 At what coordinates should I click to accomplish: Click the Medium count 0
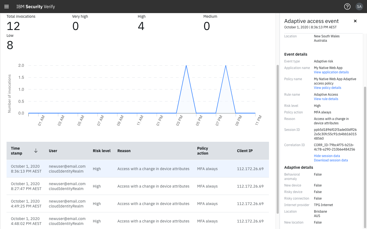tap(207, 26)
